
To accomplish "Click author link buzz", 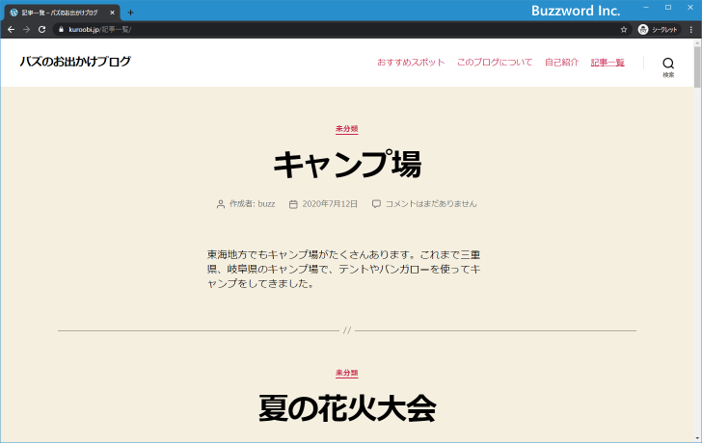I will coord(266,204).
